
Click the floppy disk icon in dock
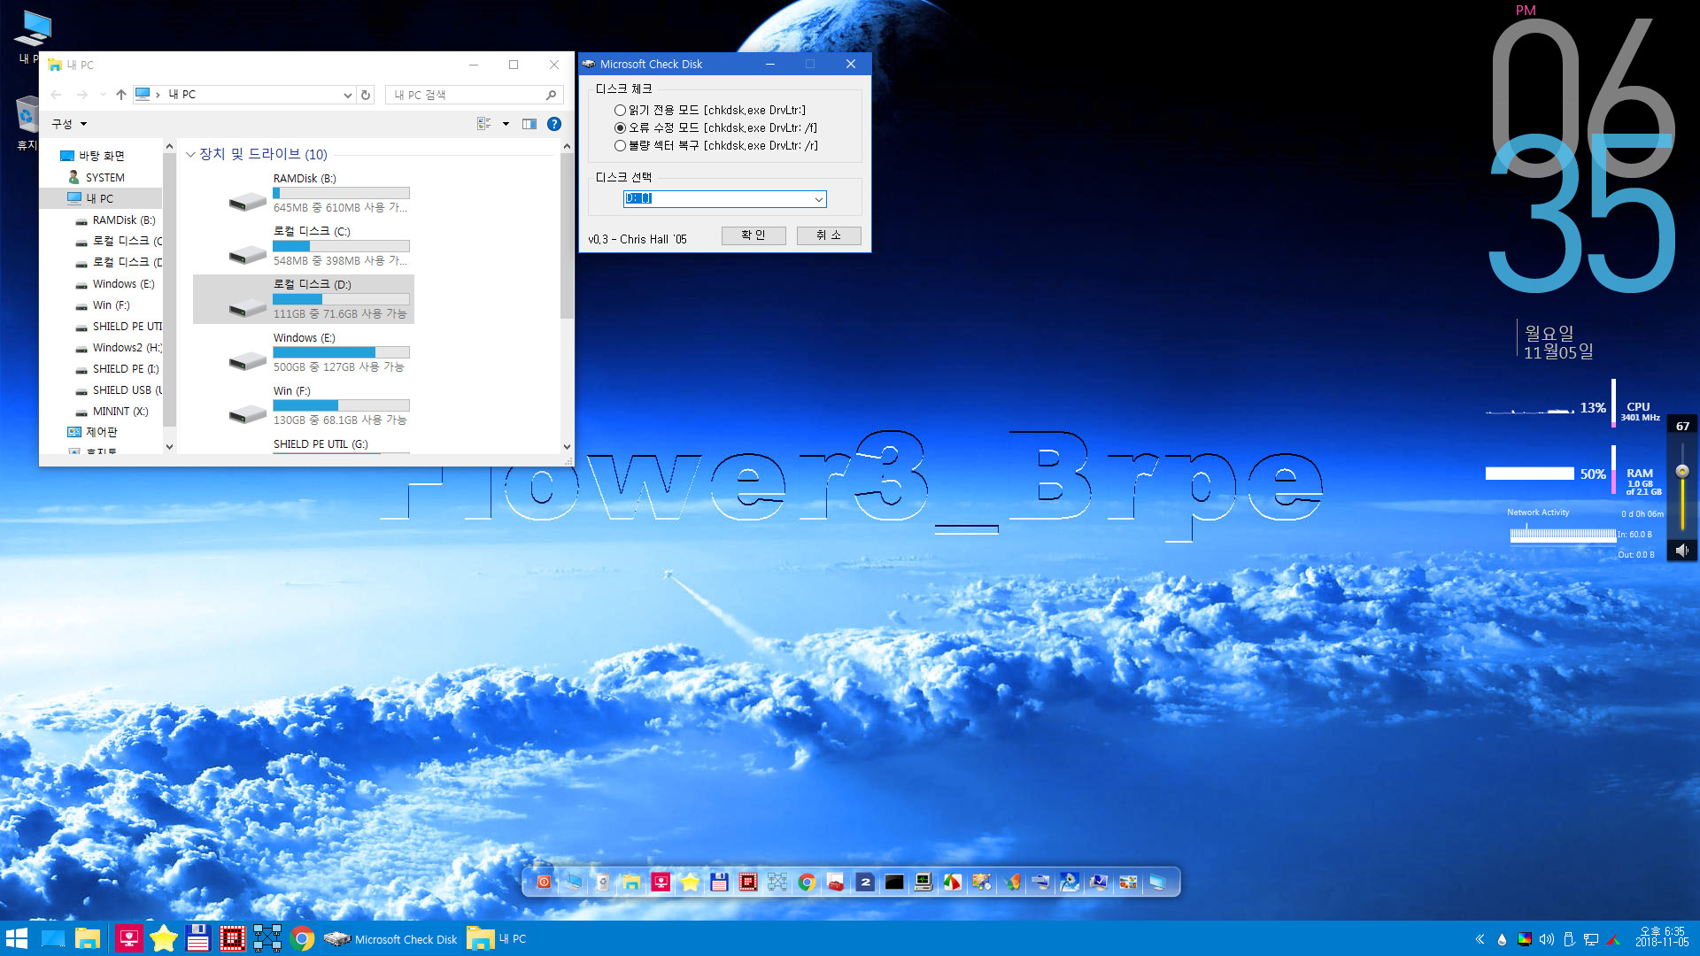719,883
